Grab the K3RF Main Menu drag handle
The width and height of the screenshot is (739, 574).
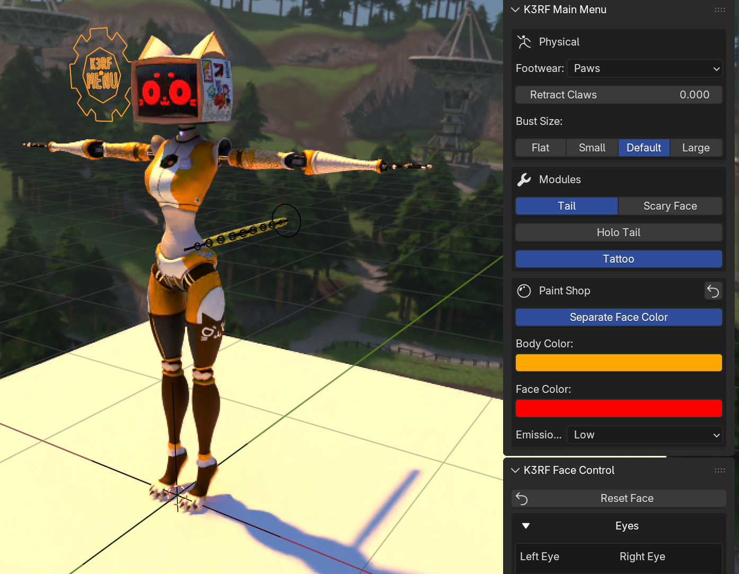coord(719,10)
